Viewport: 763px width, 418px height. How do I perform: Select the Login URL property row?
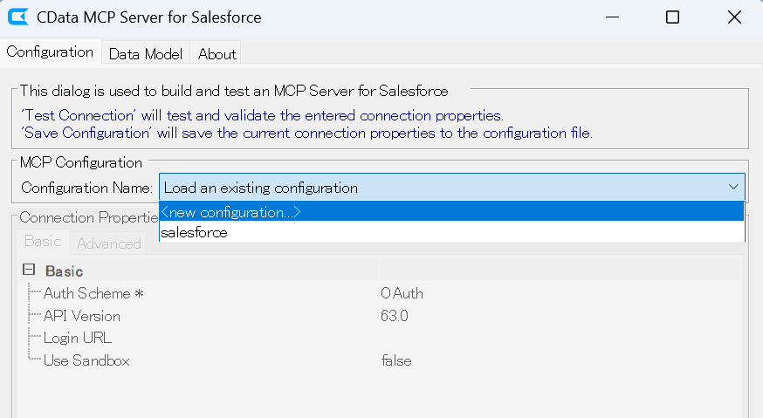[380, 338]
